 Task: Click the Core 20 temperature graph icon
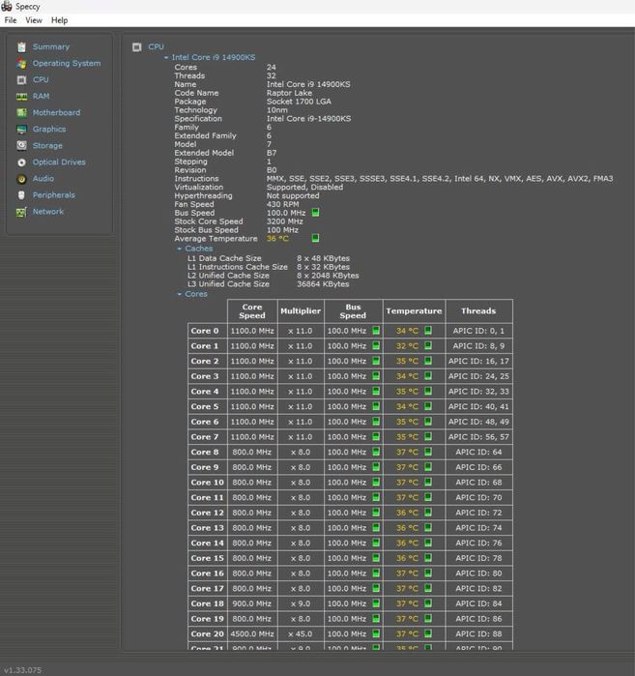click(428, 633)
